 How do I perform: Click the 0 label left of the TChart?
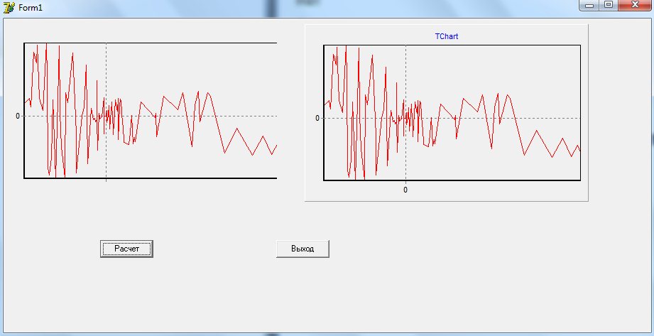317,118
